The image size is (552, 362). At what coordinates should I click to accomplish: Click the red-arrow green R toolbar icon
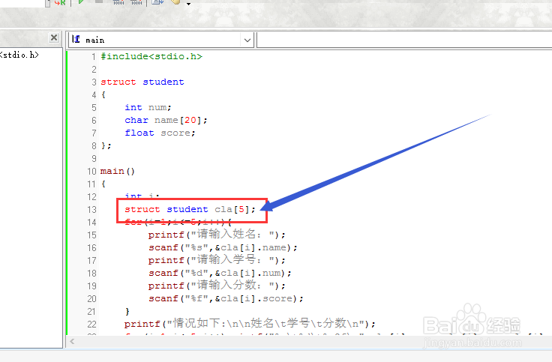pos(60,2)
